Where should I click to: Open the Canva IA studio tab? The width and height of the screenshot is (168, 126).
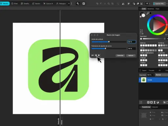pos(48,4)
